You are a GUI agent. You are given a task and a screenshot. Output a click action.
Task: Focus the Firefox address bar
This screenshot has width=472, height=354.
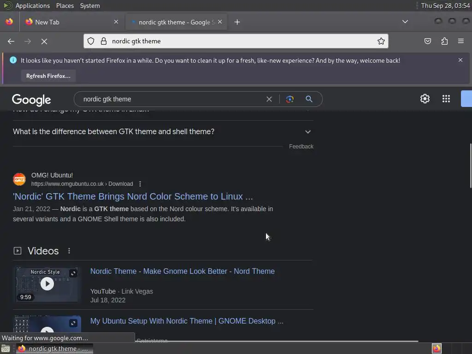coord(236,41)
